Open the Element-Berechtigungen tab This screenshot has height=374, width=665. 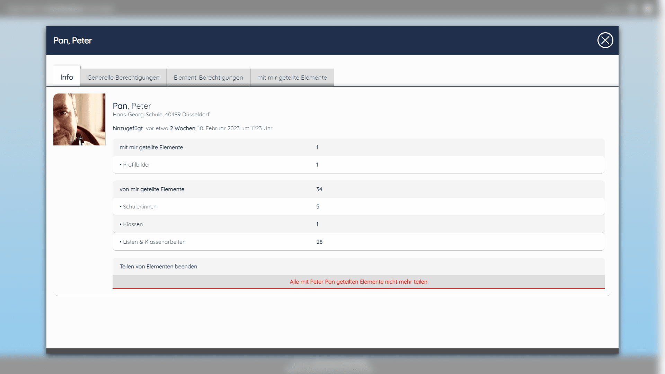(x=208, y=78)
